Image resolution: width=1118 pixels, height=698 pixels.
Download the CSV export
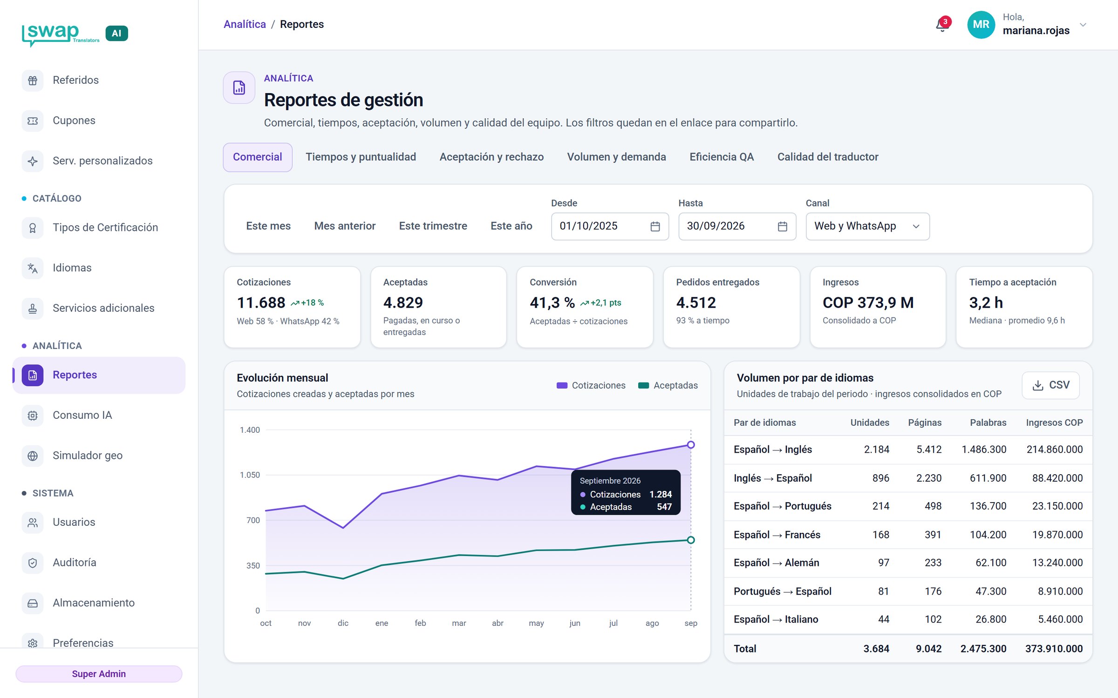point(1050,385)
